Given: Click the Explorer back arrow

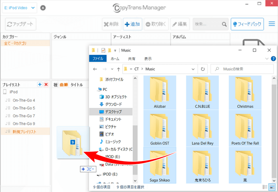Looking at the screenshot, I should click(95, 69).
